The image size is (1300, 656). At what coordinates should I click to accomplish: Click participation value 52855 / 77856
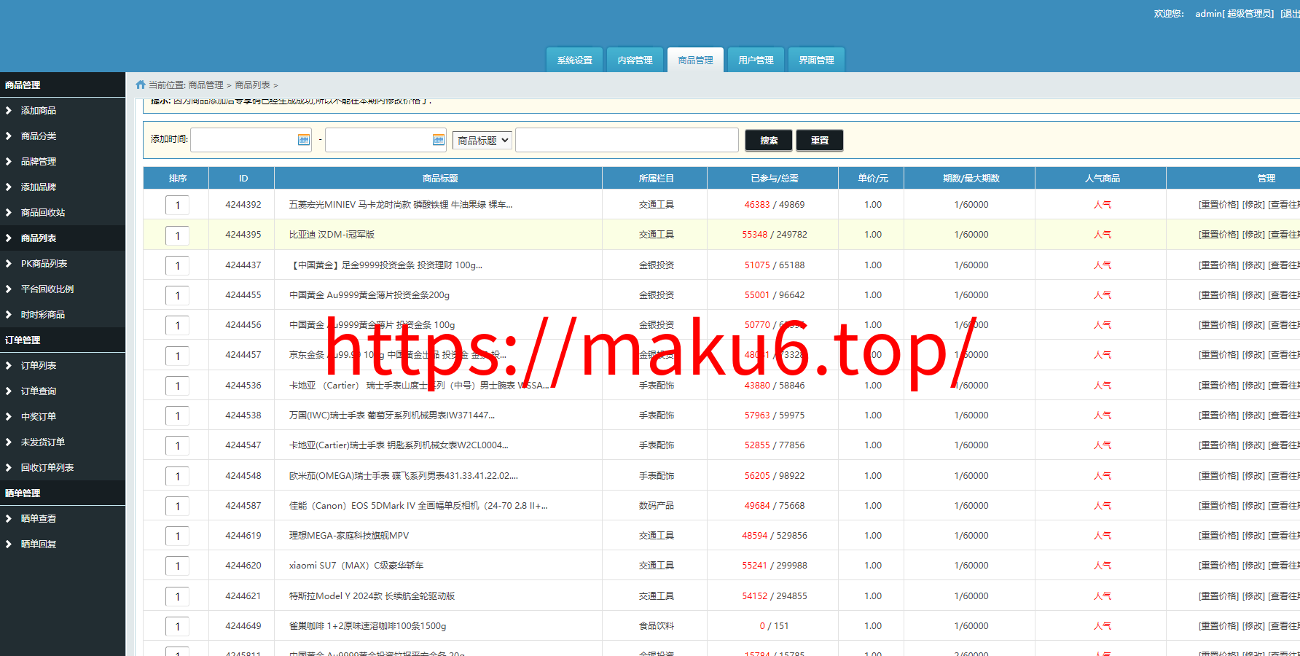[x=774, y=445]
